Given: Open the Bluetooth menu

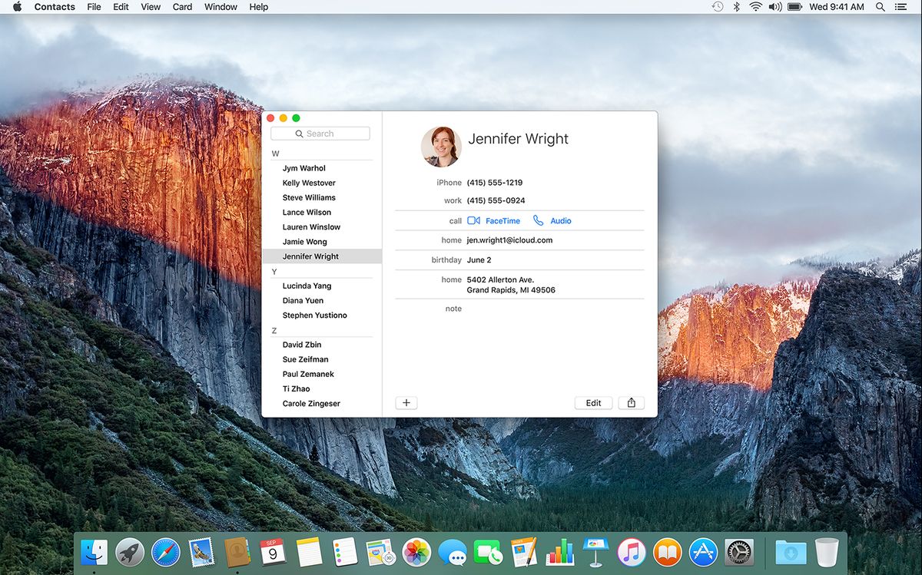Looking at the screenshot, I should pyautogui.click(x=736, y=7).
